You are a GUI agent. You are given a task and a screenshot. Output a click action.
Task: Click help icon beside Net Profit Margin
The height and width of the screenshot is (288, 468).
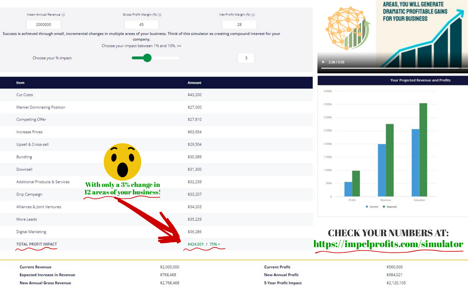tap(253, 15)
